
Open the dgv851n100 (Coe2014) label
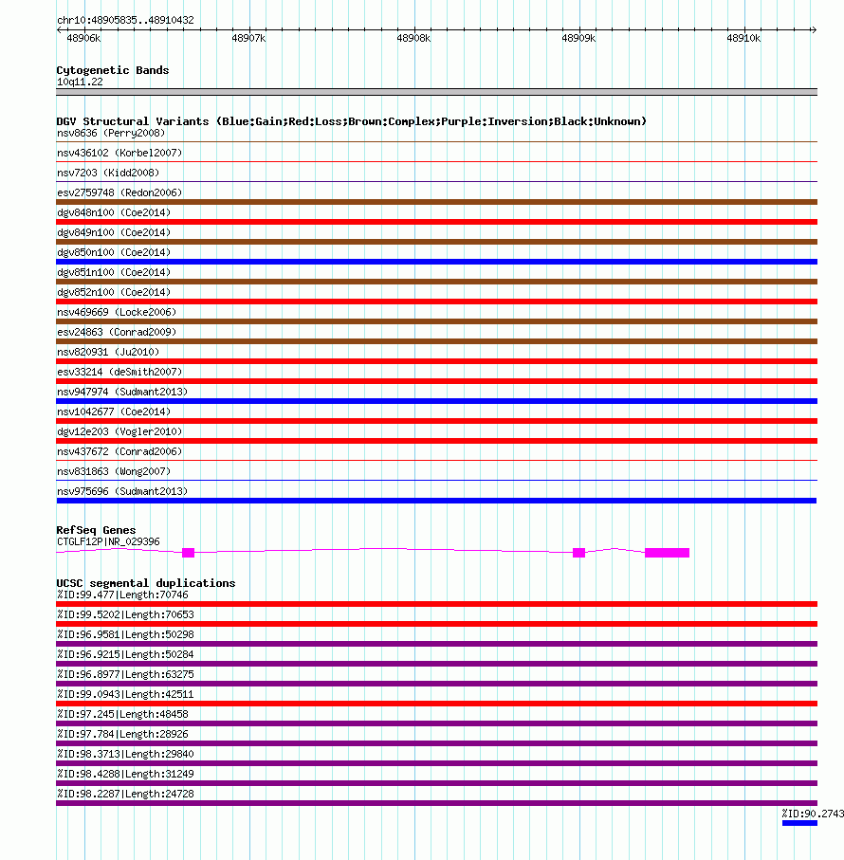point(114,272)
